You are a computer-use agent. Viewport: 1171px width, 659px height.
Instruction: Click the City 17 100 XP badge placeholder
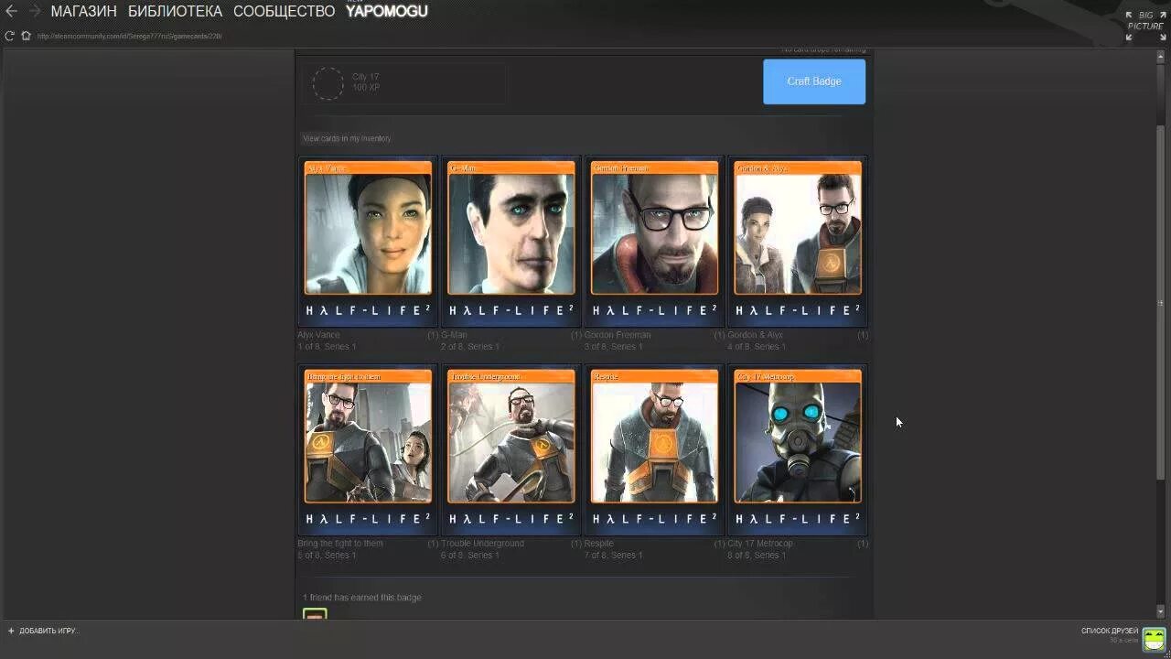coord(403,82)
